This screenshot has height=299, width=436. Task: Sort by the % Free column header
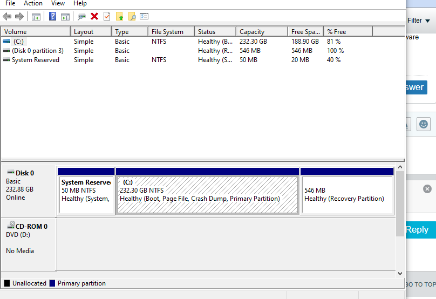[x=348, y=32]
